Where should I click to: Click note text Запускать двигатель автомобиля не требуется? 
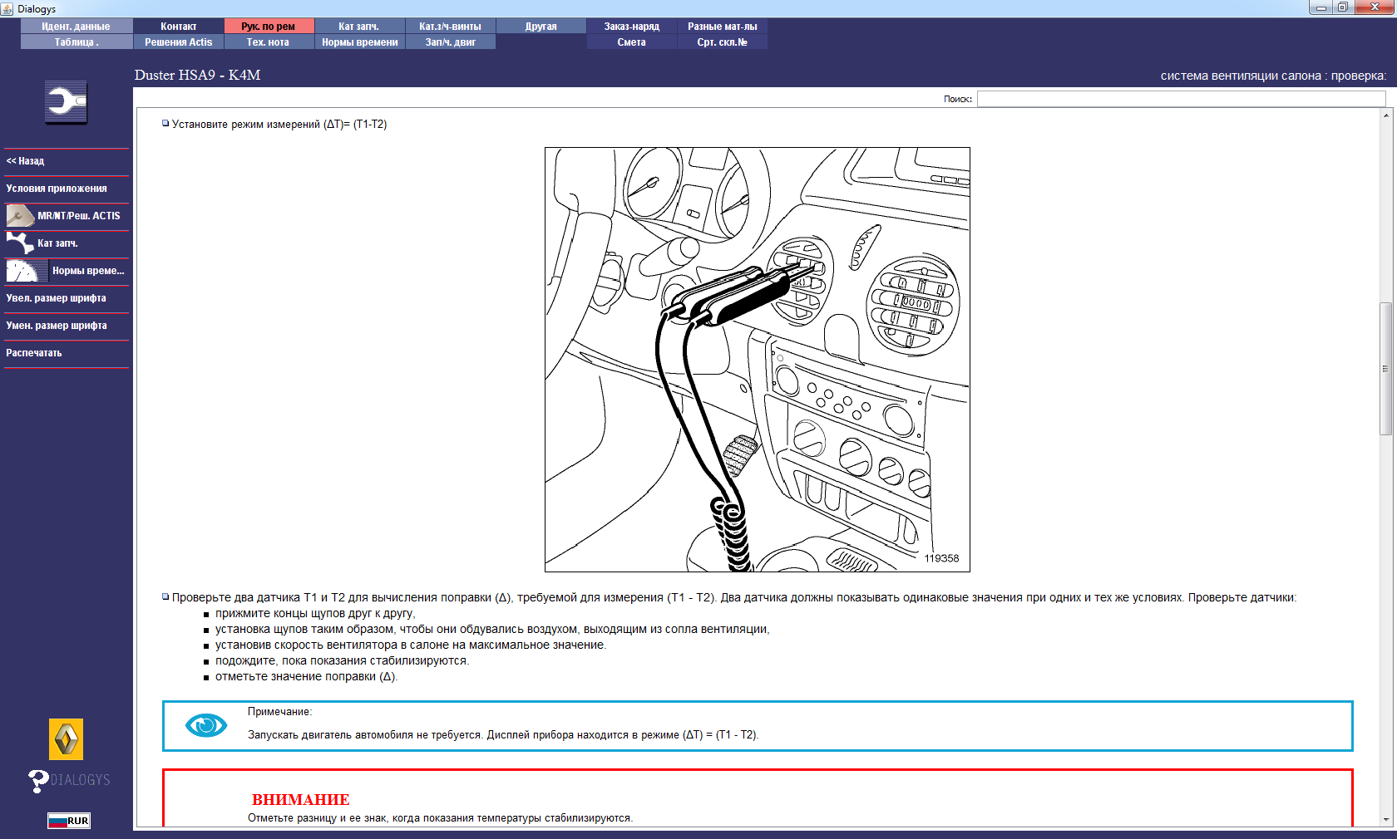coord(503,735)
